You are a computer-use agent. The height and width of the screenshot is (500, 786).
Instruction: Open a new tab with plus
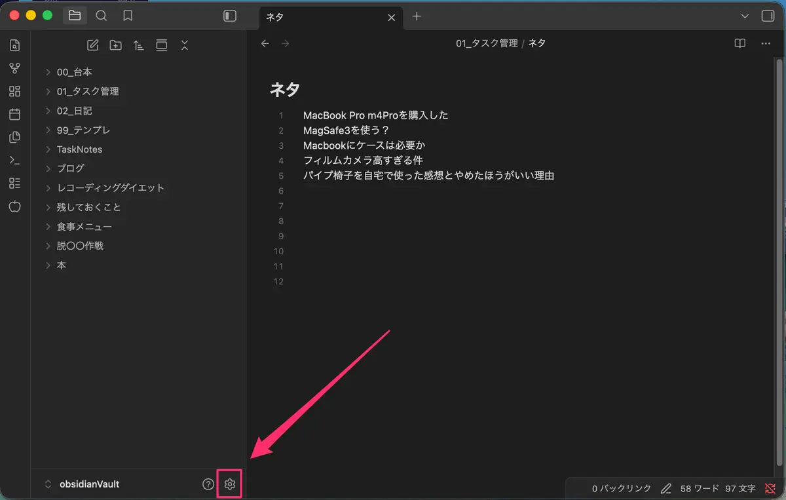[417, 16]
